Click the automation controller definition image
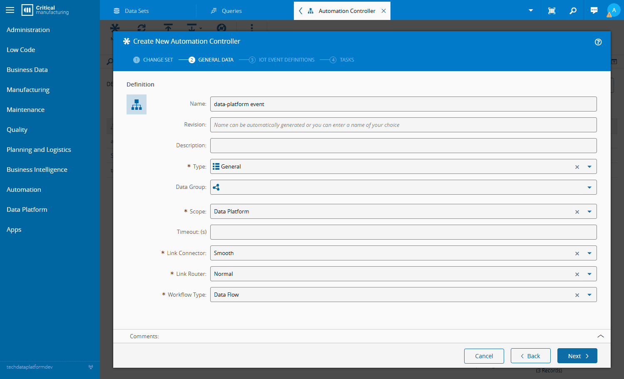Viewport: 624px width, 379px height. click(137, 104)
